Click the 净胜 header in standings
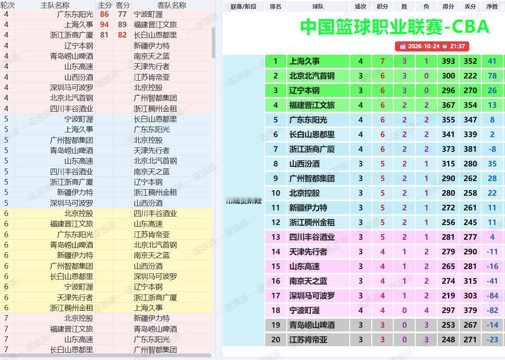Viewport: 505px width, 360px height. [492, 6]
